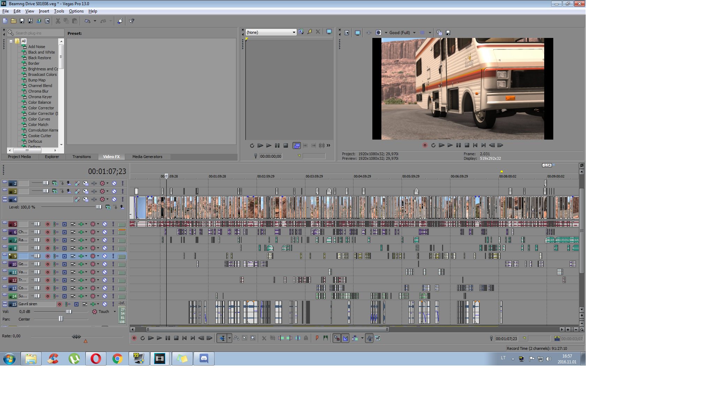Enable Auto Ripple in the timeline toolbar
The height and width of the screenshot is (401, 714).
point(355,338)
